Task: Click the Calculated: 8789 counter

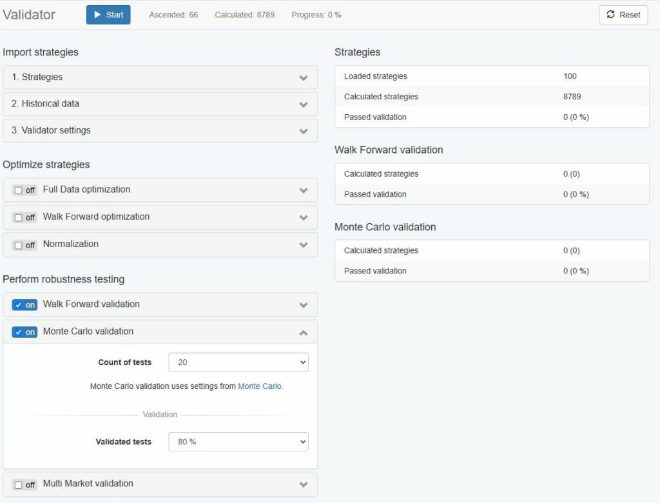Action: (244, 15)
